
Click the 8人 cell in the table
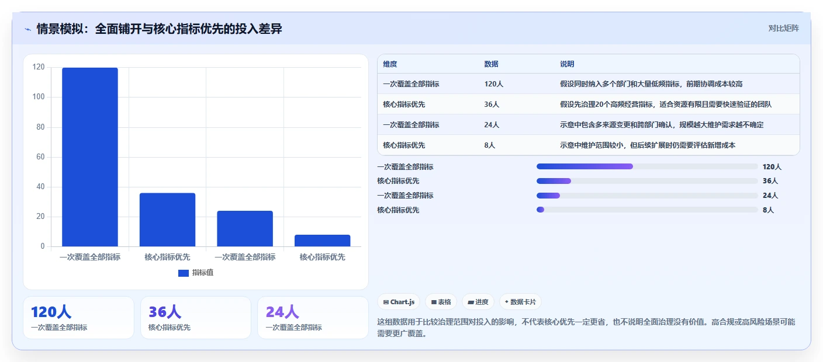click(490, 145)
